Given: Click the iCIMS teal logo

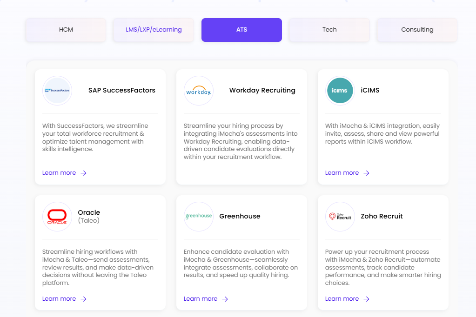Looking at the screenshot, I should (340, 90).
